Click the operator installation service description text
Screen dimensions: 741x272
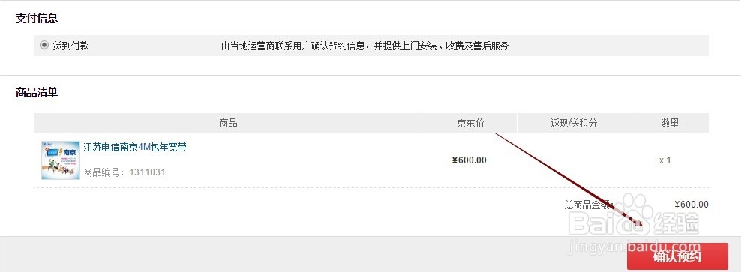pyautogui.click(x=364, y=46)
